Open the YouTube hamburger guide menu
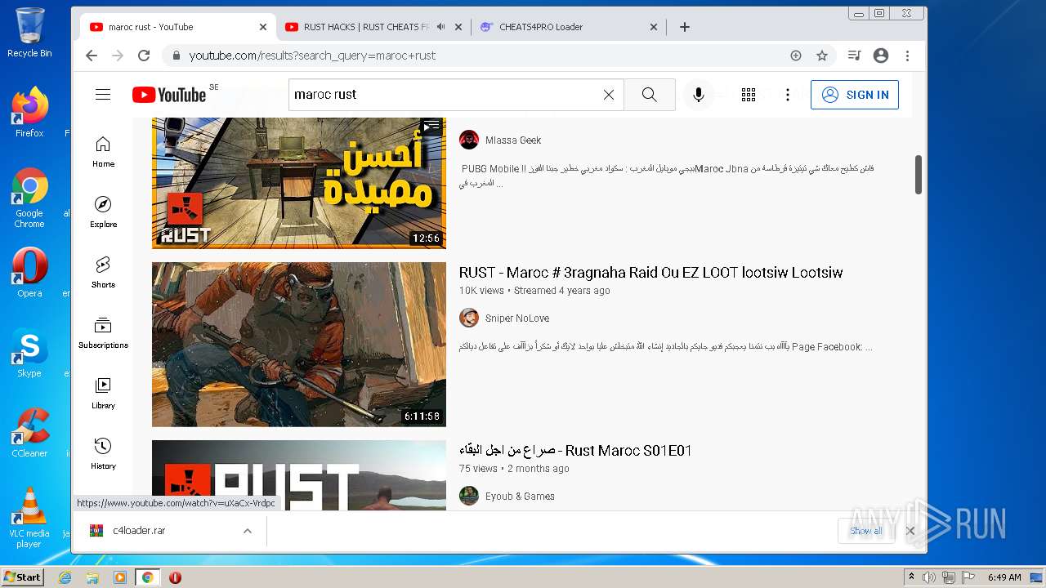The image size is (1046, 588). point(103,95)
